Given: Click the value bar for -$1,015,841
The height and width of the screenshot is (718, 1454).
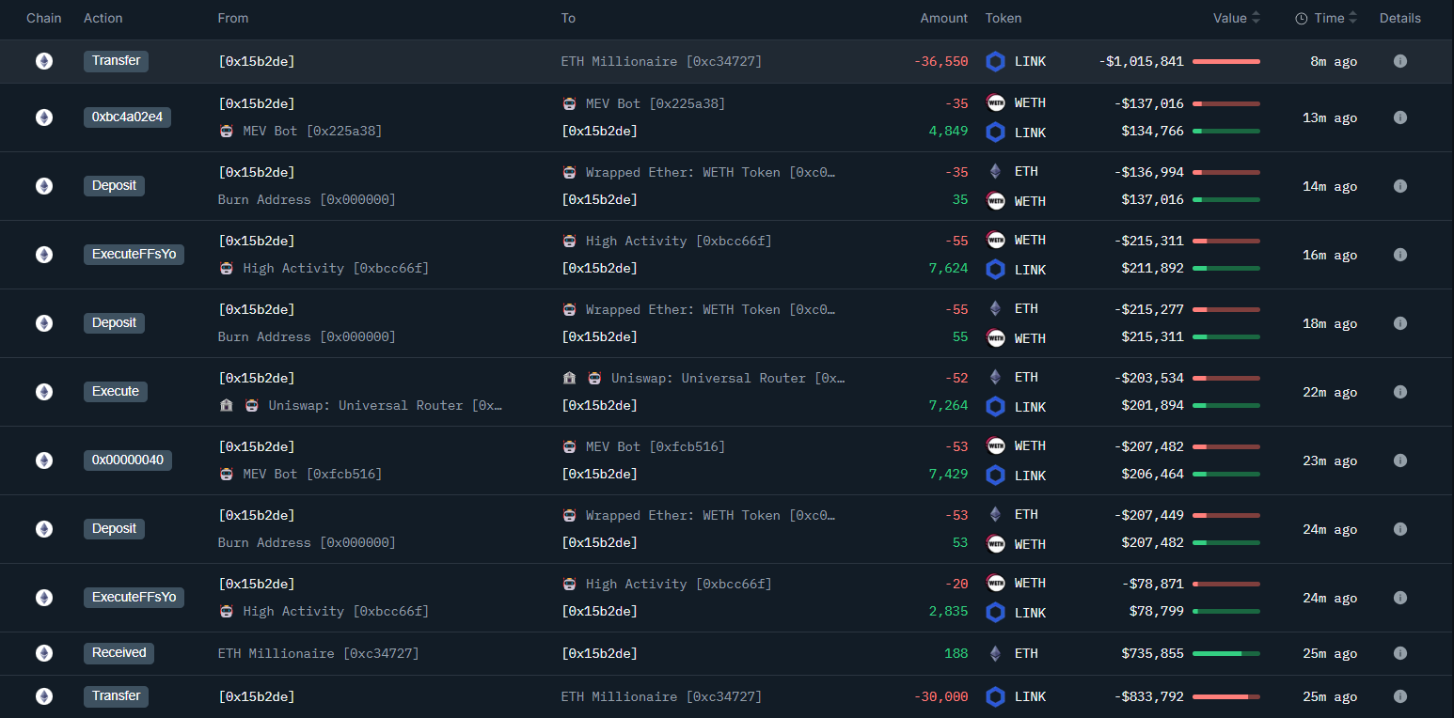Looking at the screenshot, I should [1225, 61].
